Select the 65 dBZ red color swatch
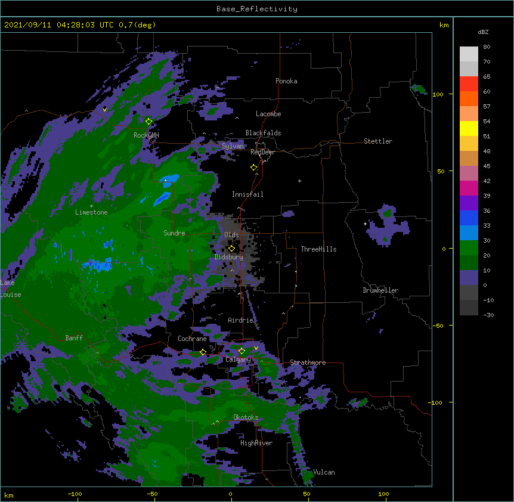Viewport: 514px width, 502px height. pos(469,83)
